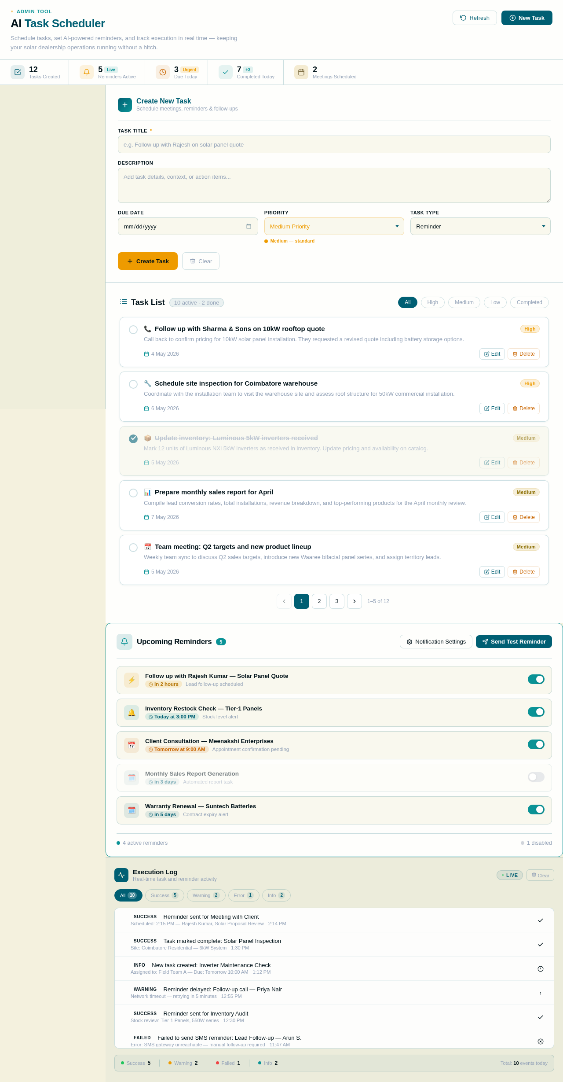Screen dimensions: 563x1082
Task: Click the Execution Log activity icon
Action: tap(121, 875)
